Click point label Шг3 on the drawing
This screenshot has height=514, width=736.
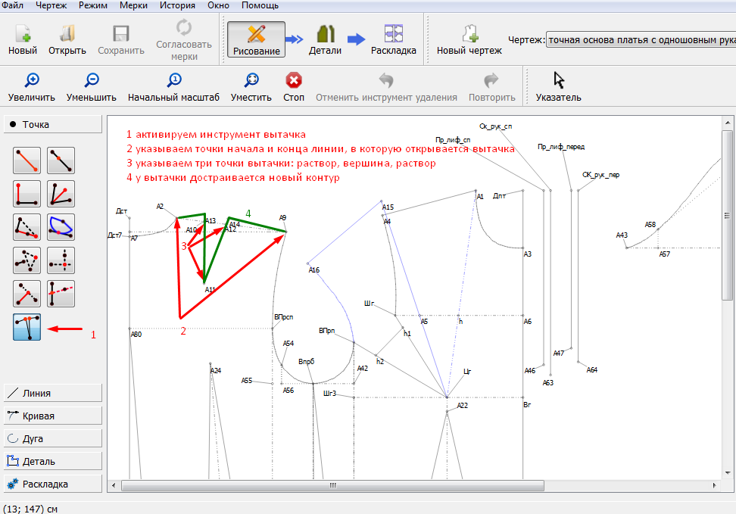click(x=329, y=393)
